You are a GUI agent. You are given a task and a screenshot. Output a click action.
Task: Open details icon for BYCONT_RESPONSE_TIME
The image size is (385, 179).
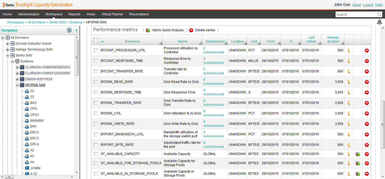(x=349, y=61)
